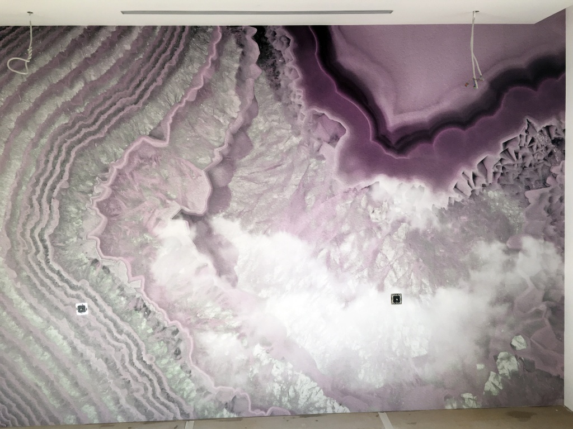Click the right electrical outlet box
Image resolution: width=573 pixels, height=429 pixels.
[396, 299]
